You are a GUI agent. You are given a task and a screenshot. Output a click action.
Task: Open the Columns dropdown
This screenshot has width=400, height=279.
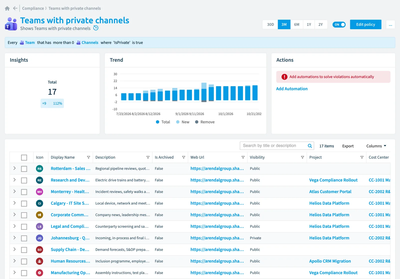pyautogui.click(x=376, y=146)
